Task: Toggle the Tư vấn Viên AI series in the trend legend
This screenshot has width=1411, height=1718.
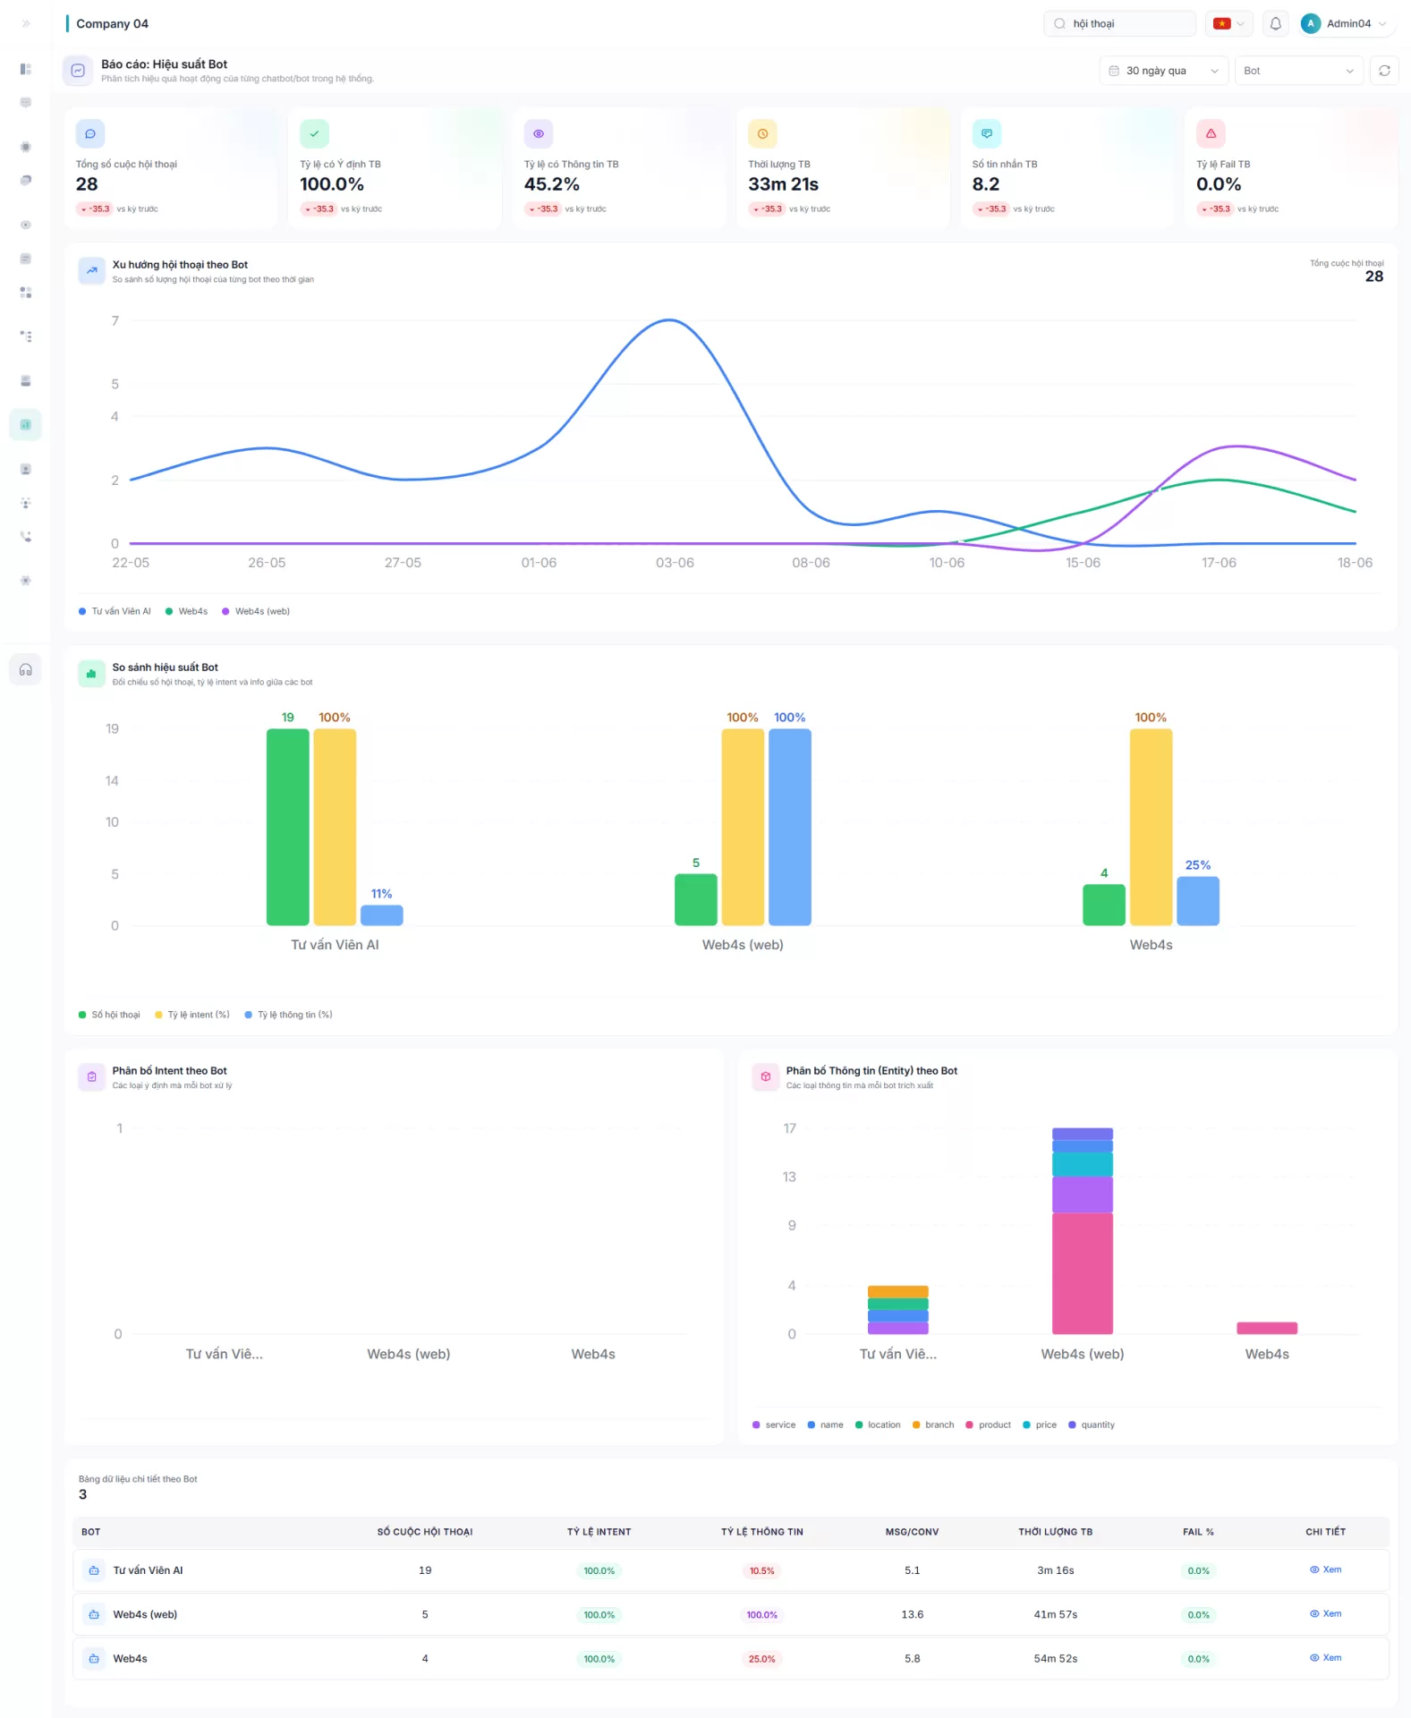Action: point(115,611)
